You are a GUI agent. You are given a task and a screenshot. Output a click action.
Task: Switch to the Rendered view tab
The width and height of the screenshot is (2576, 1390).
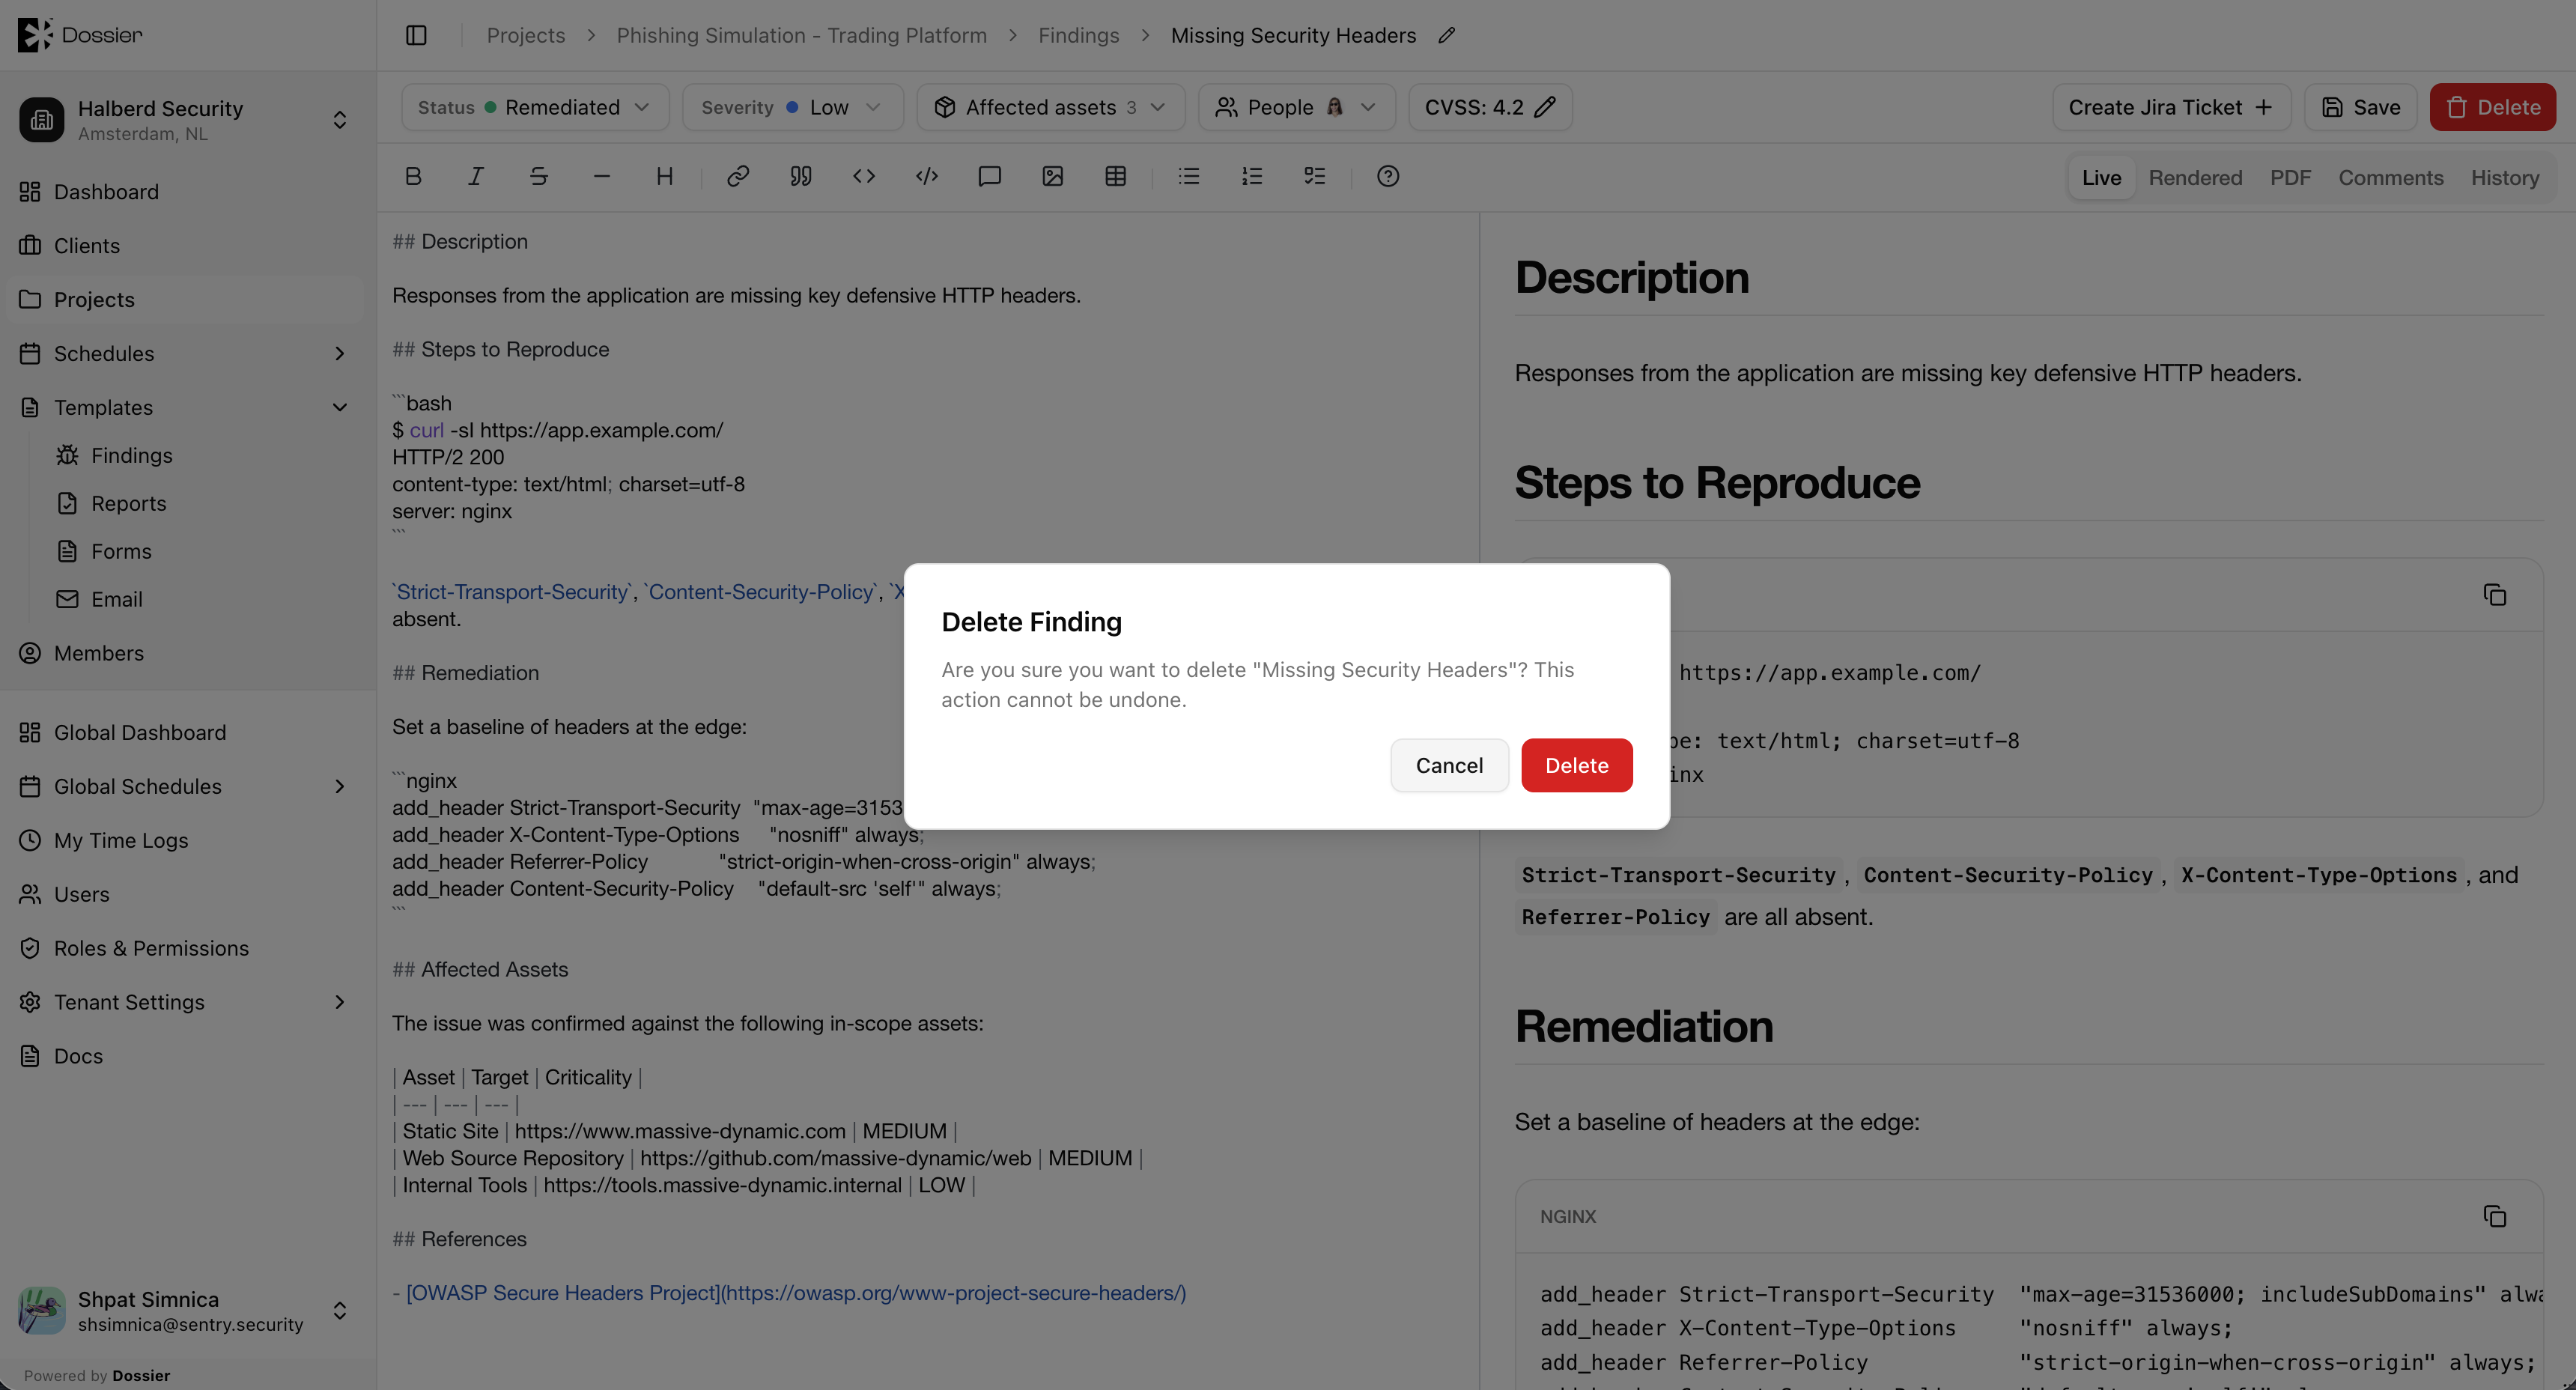[2195, 177]
